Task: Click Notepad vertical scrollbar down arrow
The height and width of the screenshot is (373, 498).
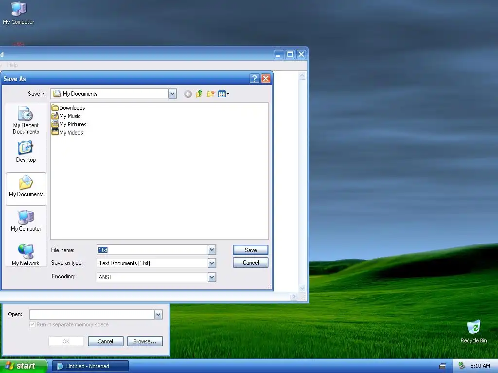Action: click(x=302, y=288)
